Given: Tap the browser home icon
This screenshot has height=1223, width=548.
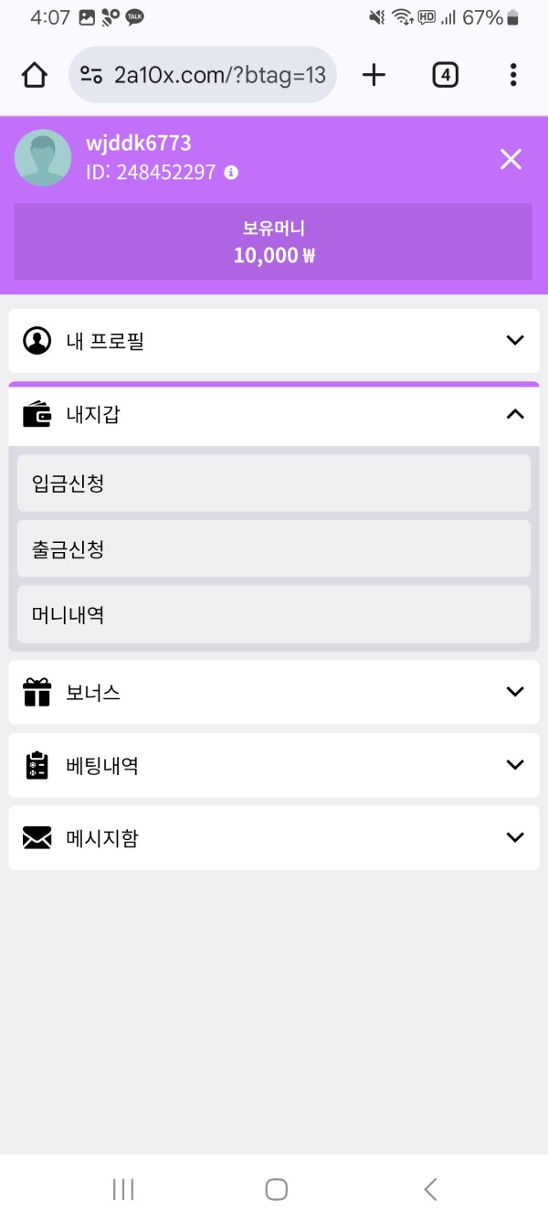Looking at the screenshot, I should pyautogui.click(x=35, y=75).
